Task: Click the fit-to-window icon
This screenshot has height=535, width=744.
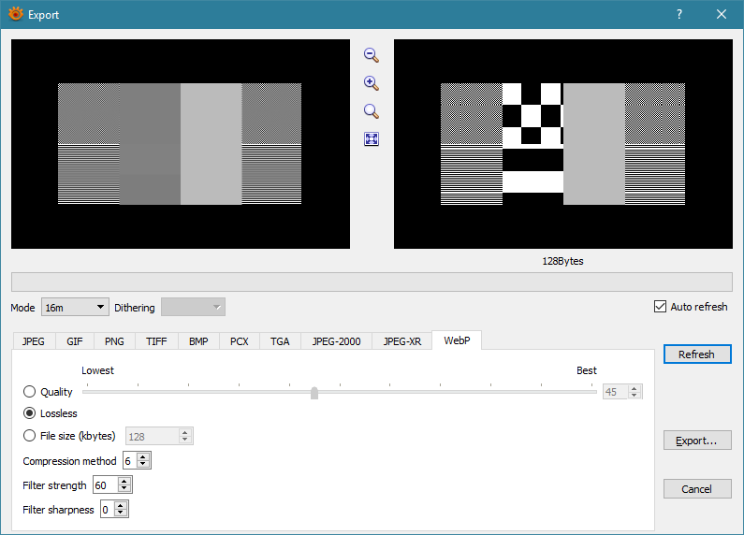Action: click(x=371, y=139)
